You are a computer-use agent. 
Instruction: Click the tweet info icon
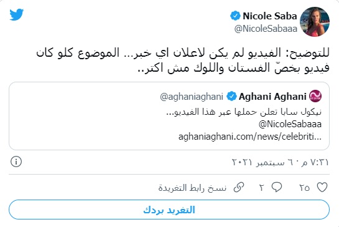point(16,162)
